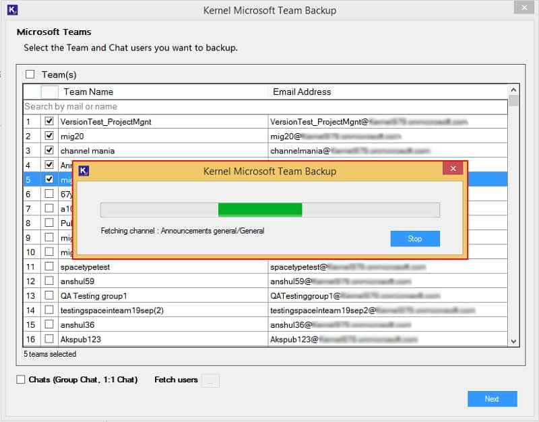Uncheck the highlighted row 5 checkbox

coord(49,179)
